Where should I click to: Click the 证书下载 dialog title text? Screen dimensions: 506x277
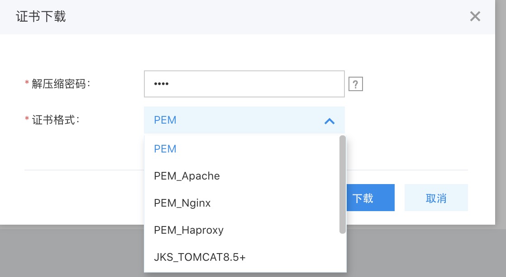pos(41,17)
